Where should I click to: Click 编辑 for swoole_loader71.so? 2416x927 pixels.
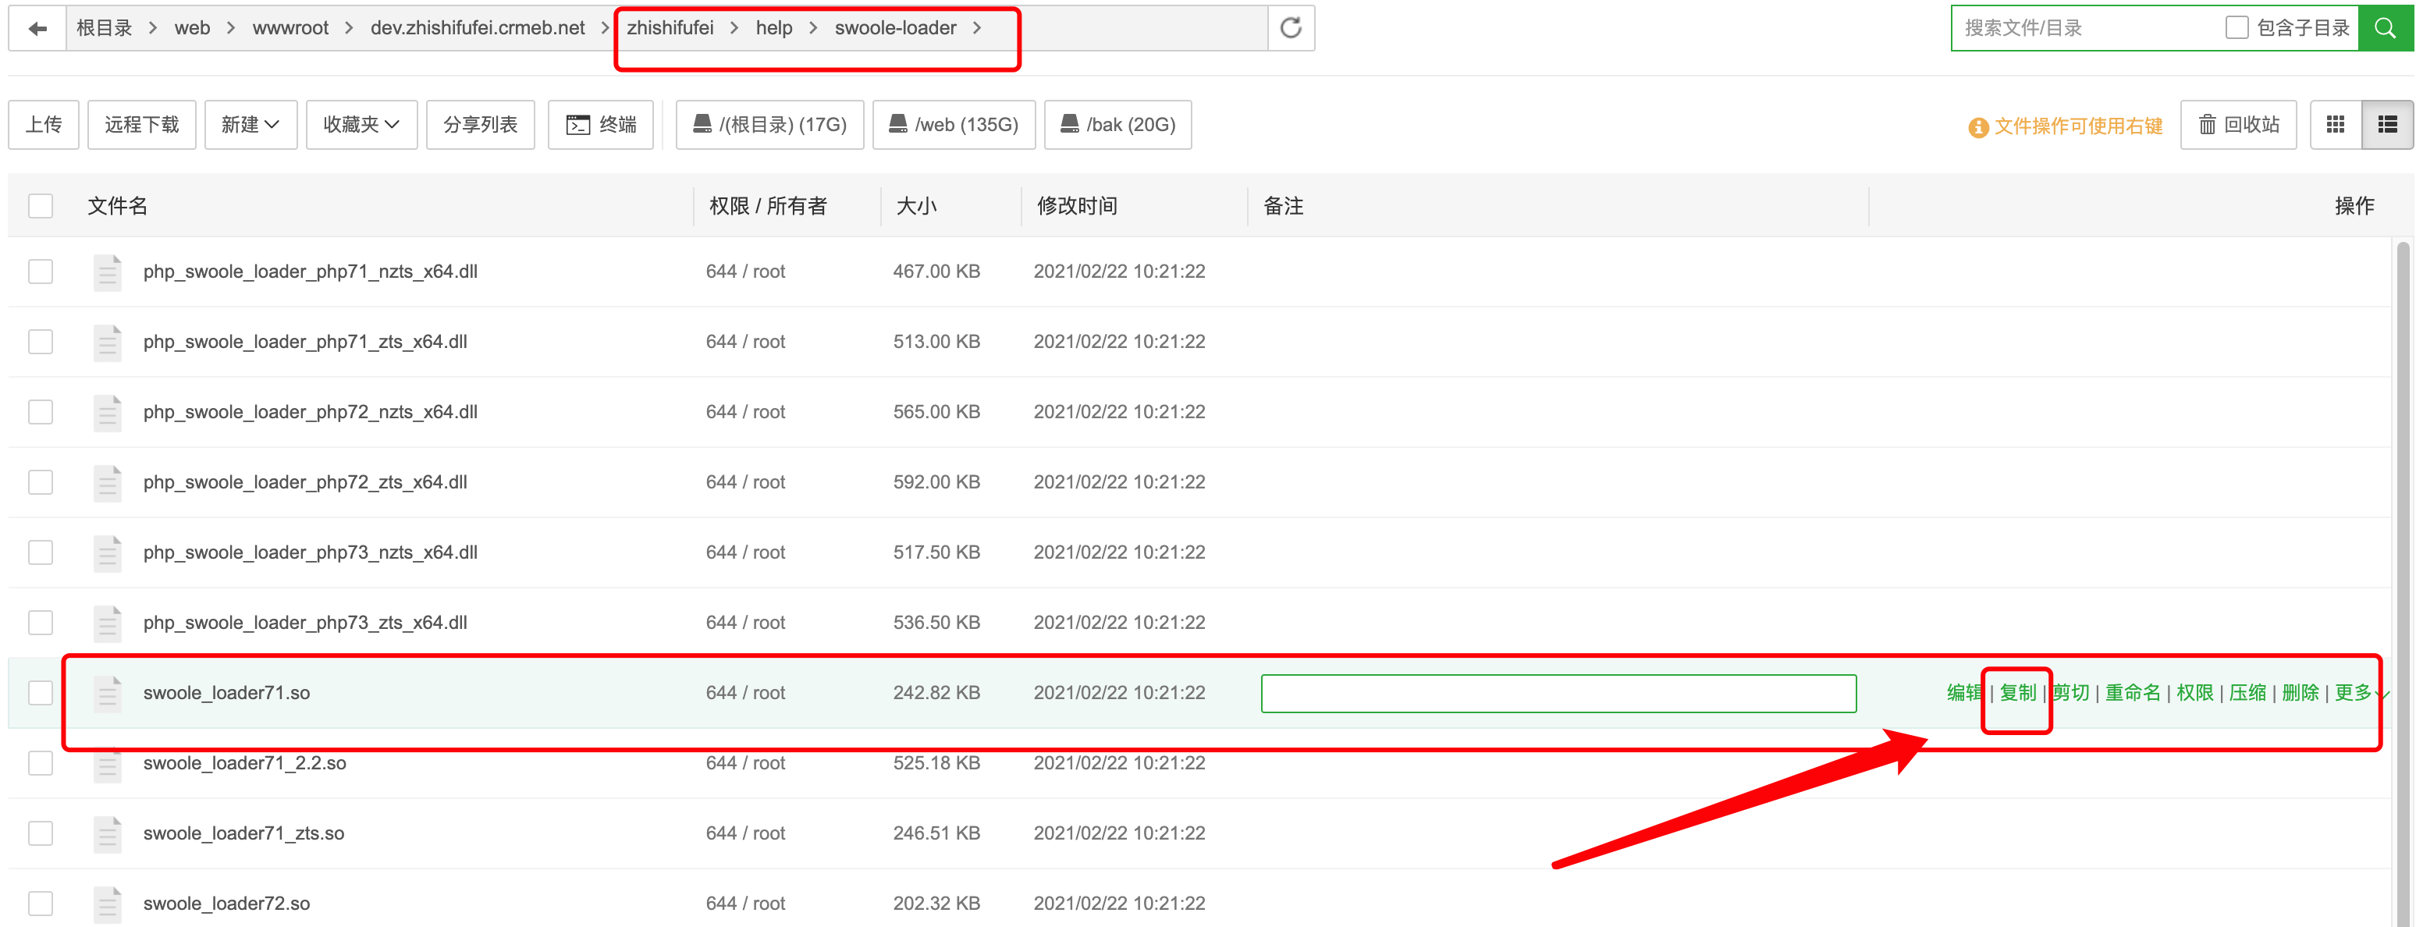pyautogui.click(x=1964, y=692)
